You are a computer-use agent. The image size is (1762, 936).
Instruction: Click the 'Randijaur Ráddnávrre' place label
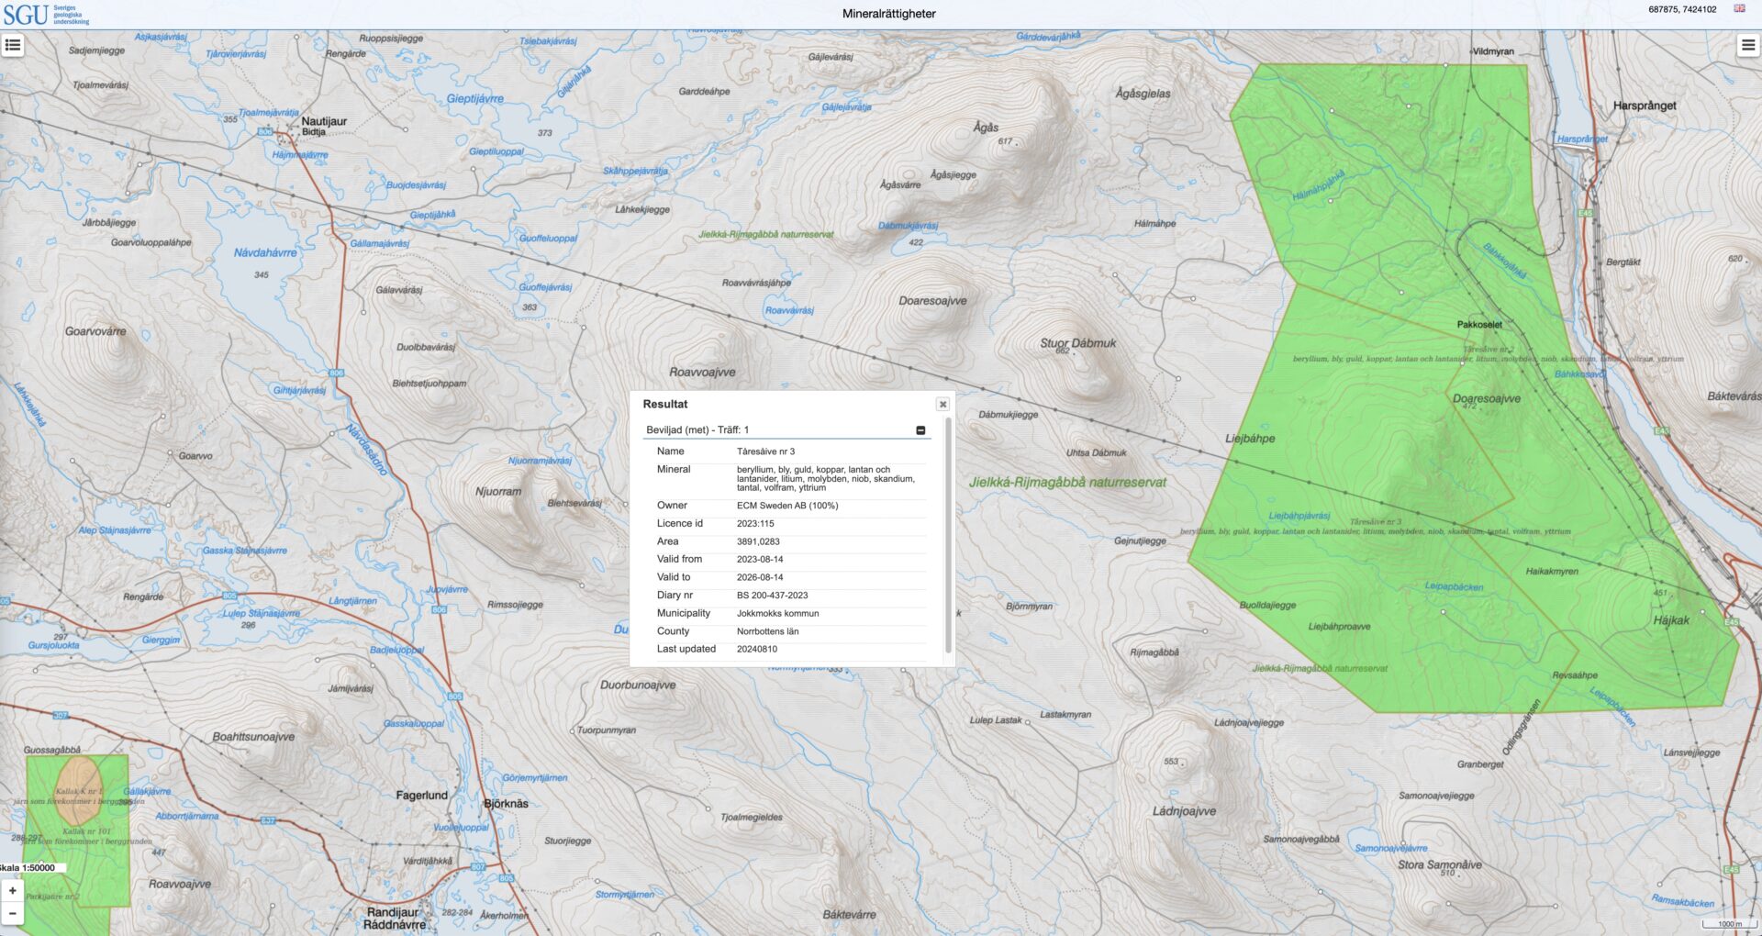point(394,919)
